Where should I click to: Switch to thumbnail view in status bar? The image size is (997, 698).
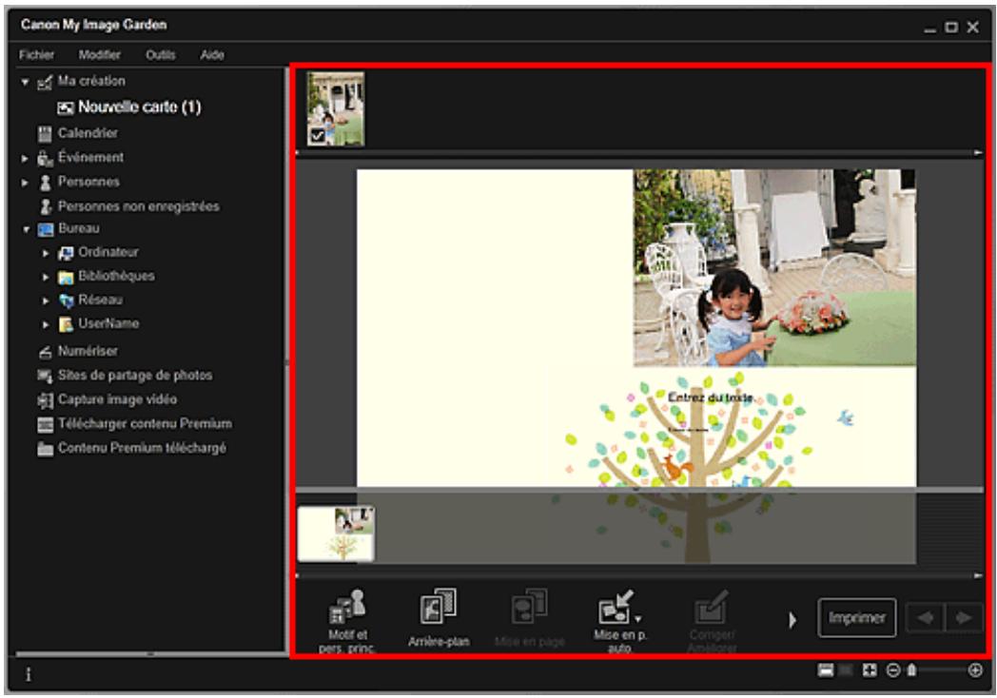(x=825, y=670)
